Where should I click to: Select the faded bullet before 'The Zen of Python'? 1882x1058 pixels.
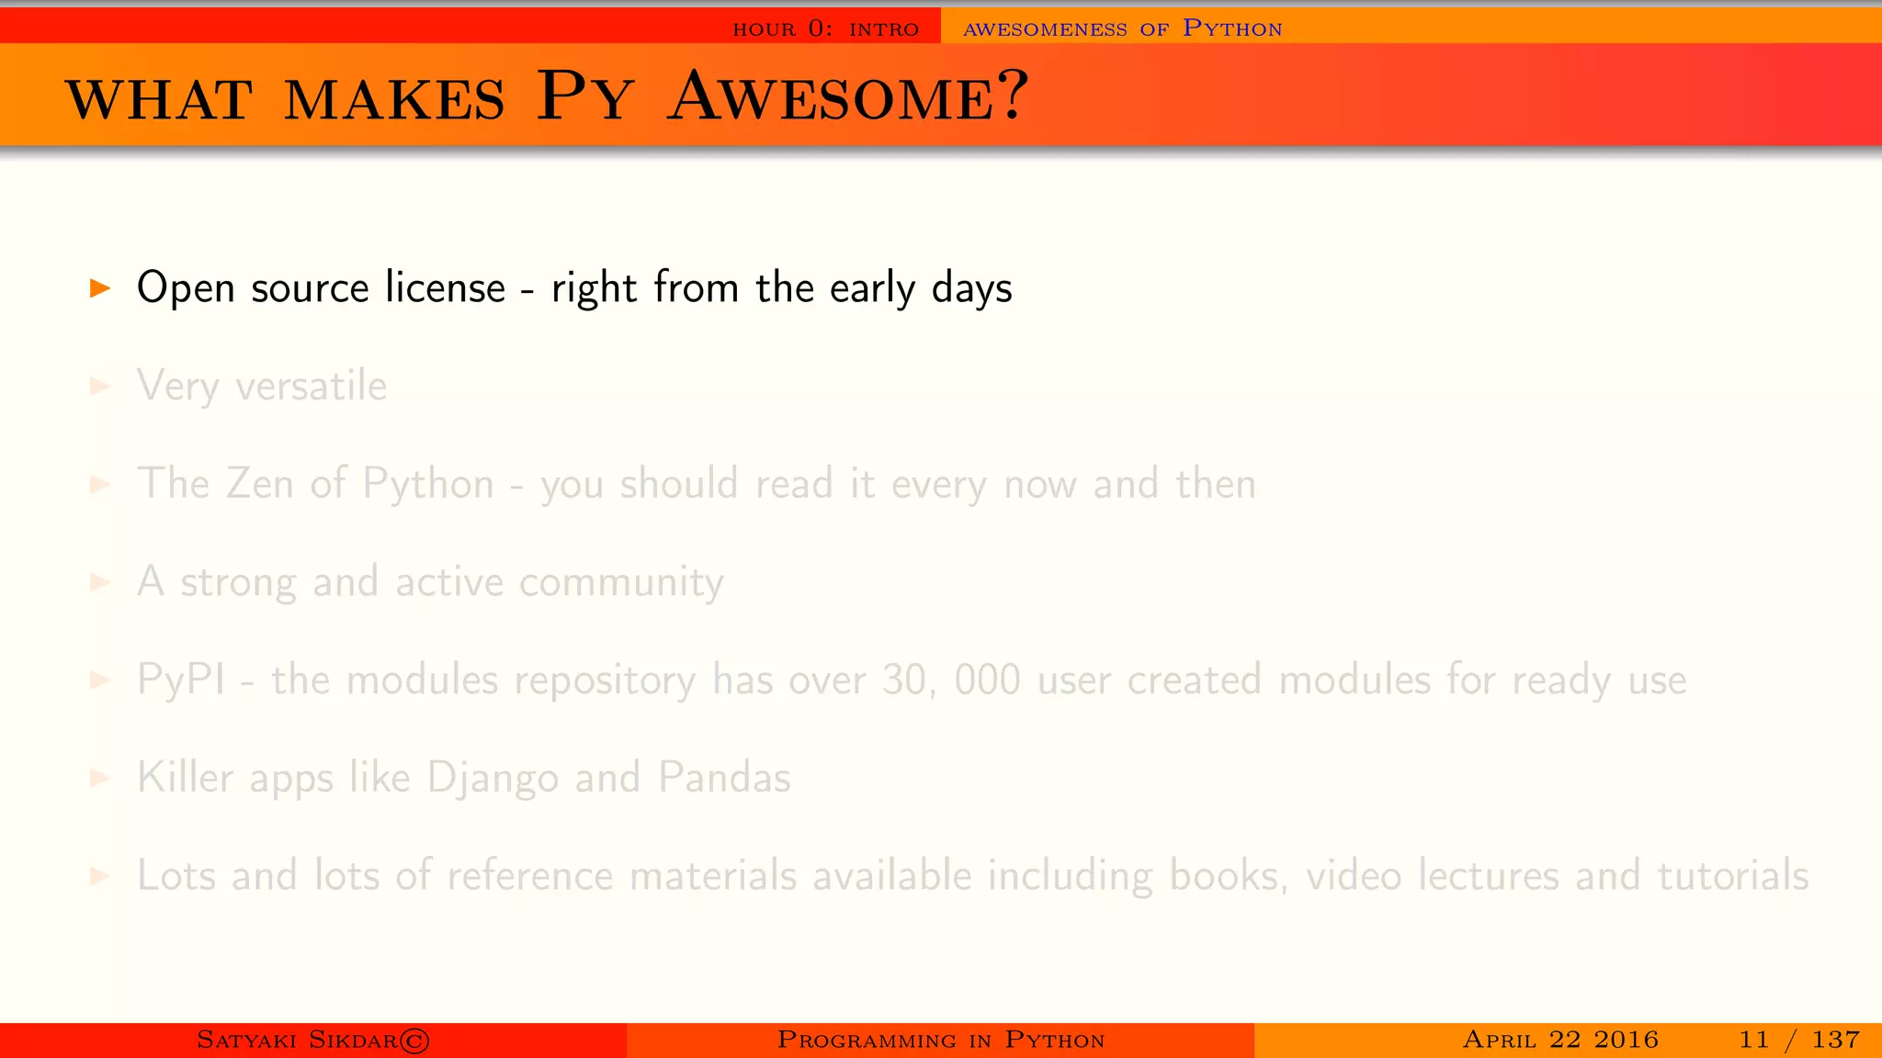[100, 485]
